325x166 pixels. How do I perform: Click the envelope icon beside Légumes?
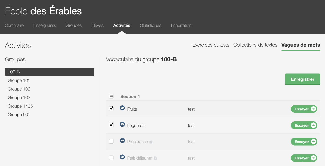click(x=122, y=124)
